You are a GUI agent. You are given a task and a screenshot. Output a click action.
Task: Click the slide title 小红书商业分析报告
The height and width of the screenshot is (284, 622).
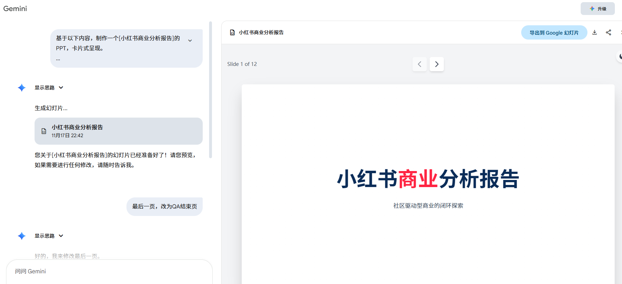[428, 179]
